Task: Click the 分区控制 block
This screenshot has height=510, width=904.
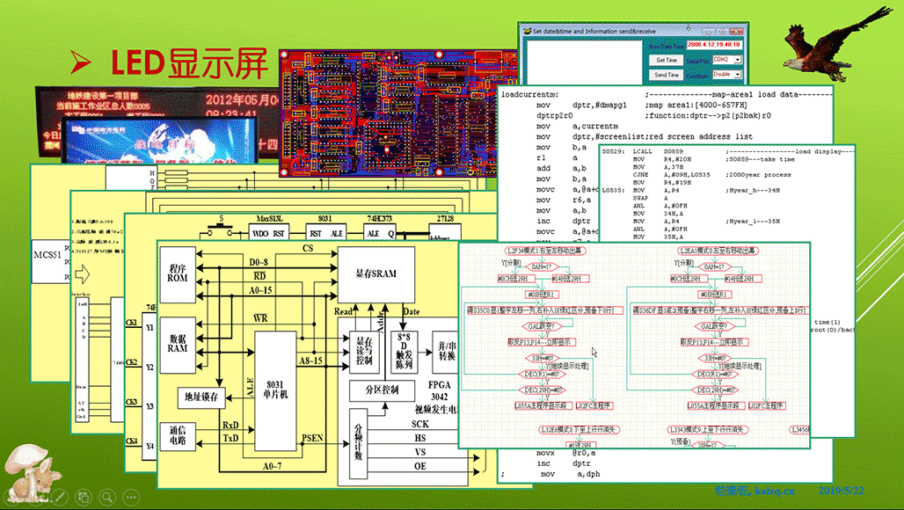Action: click(x=382, y=390)
